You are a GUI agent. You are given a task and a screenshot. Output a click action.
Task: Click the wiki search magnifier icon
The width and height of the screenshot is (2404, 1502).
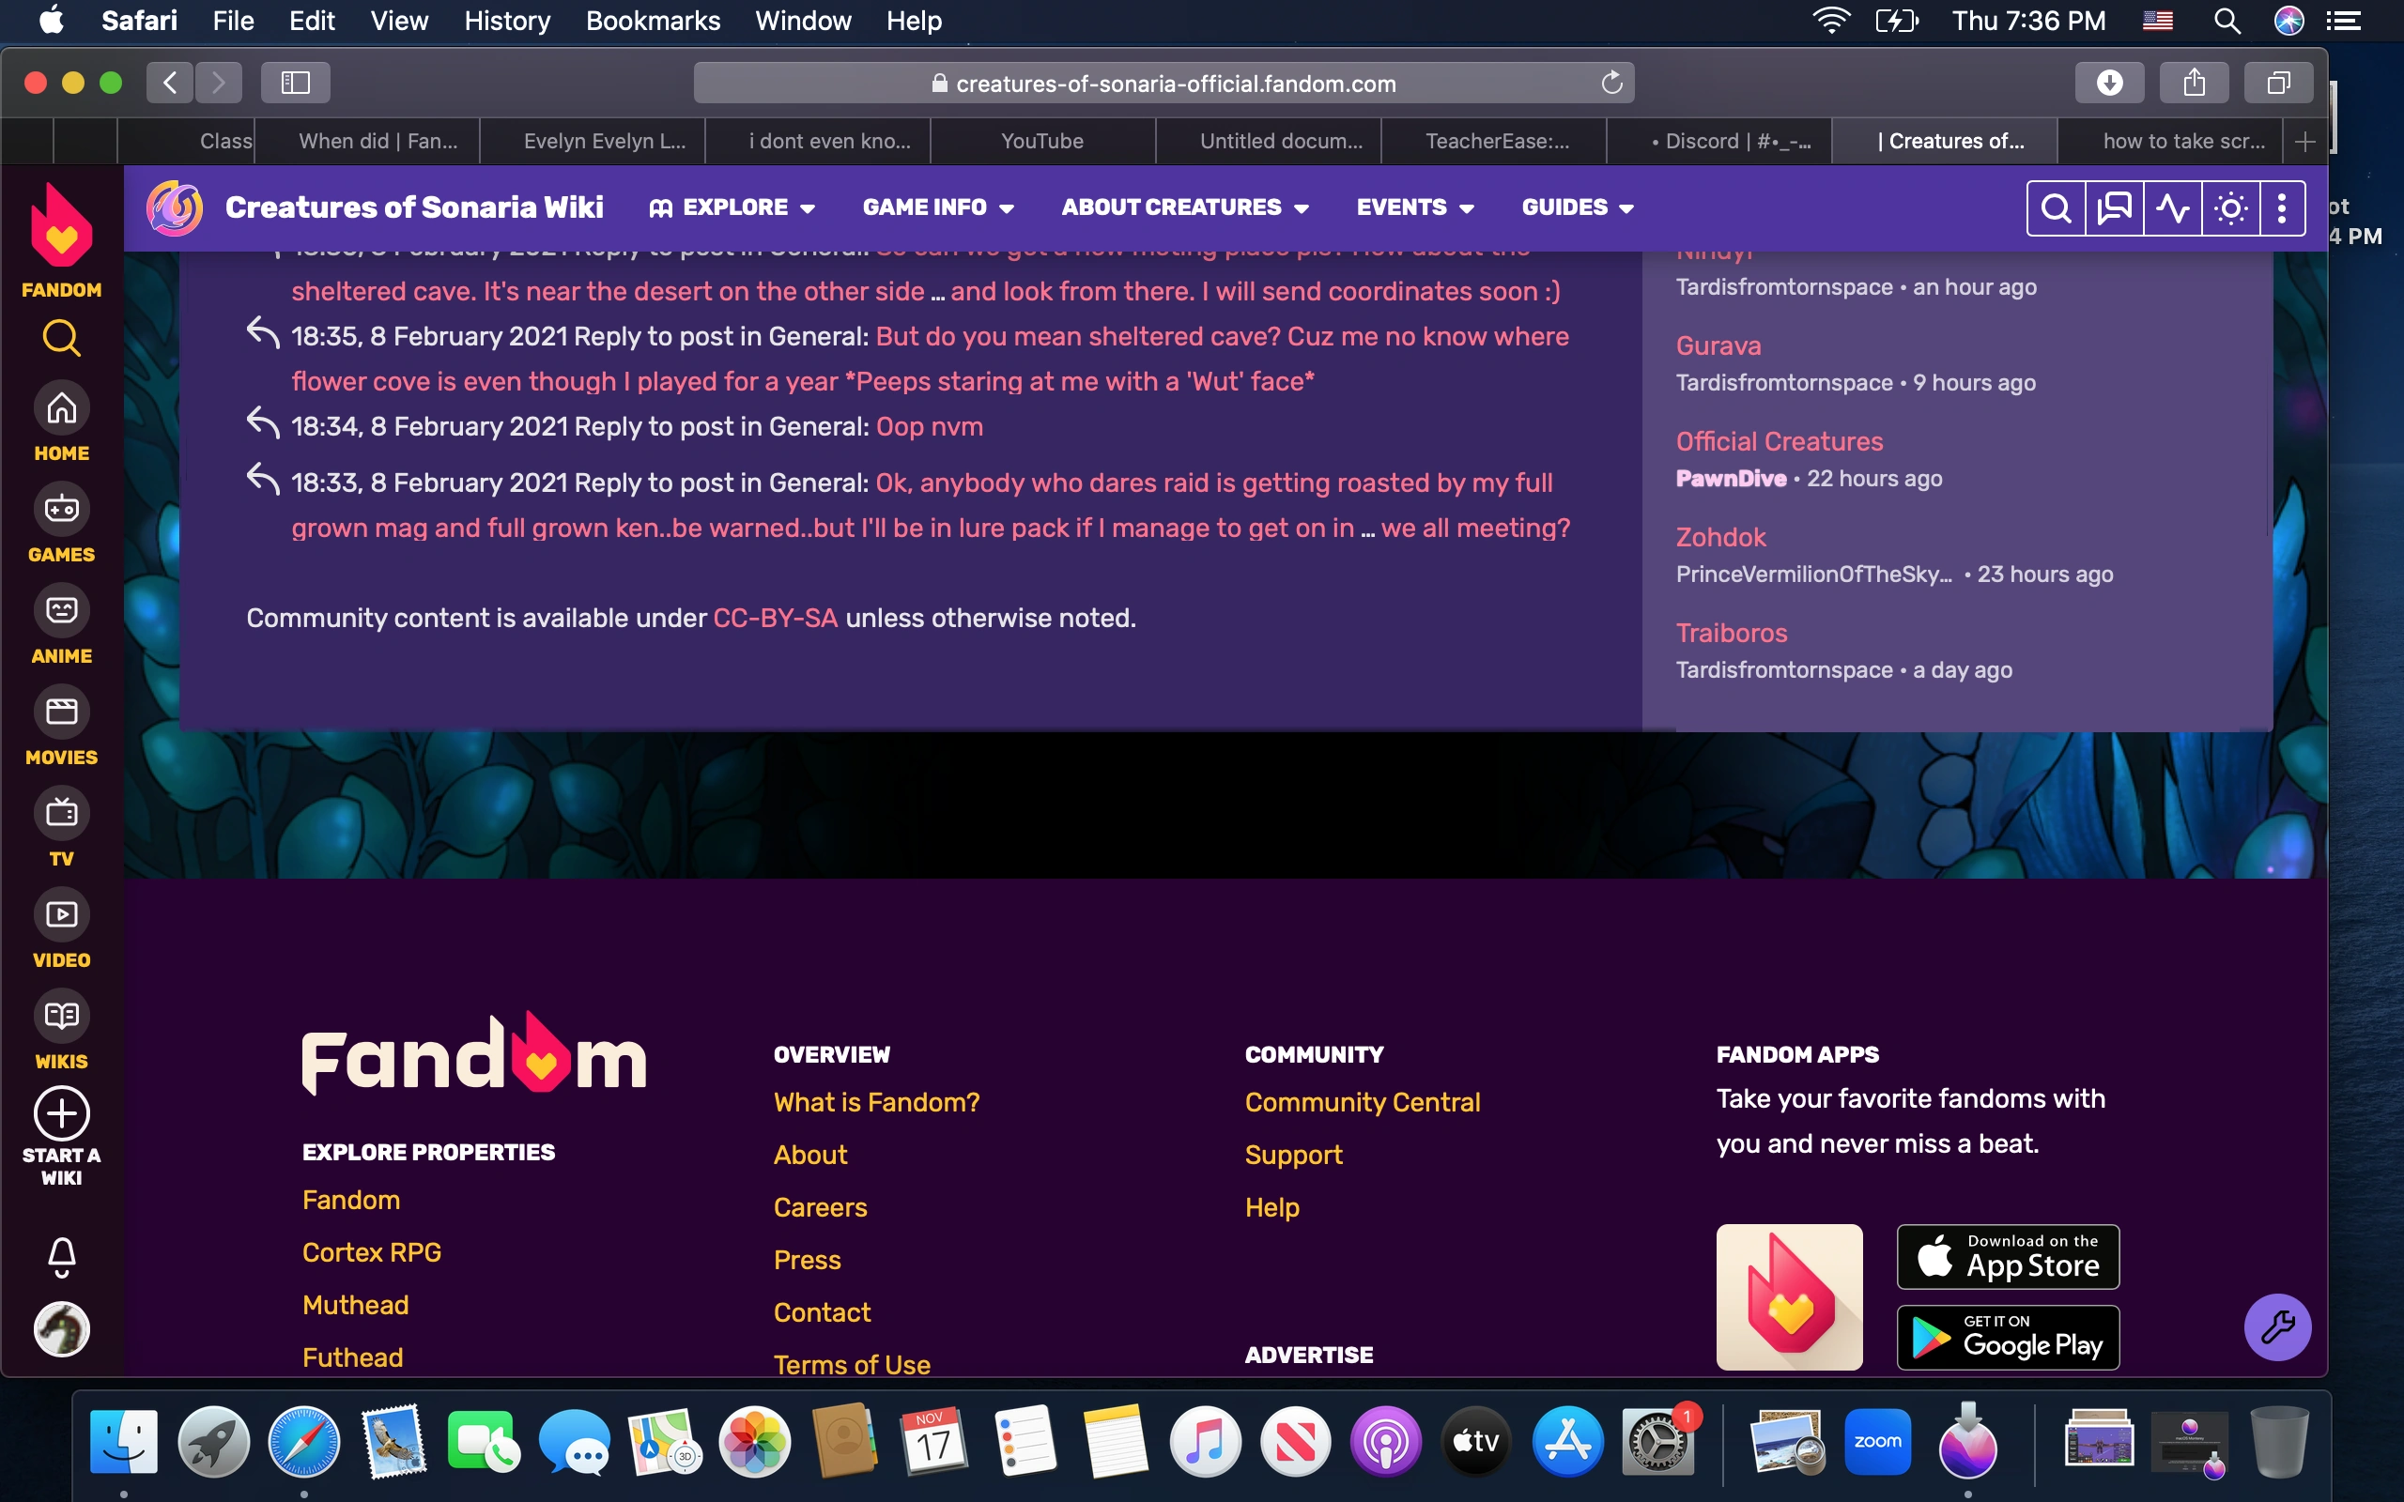2056,207
